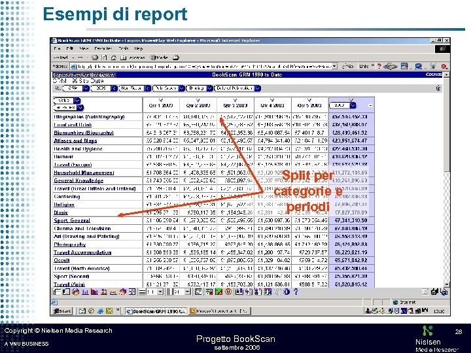Switch to simple bar chart display
Screen dimensions: 471x353
point(85,292)
